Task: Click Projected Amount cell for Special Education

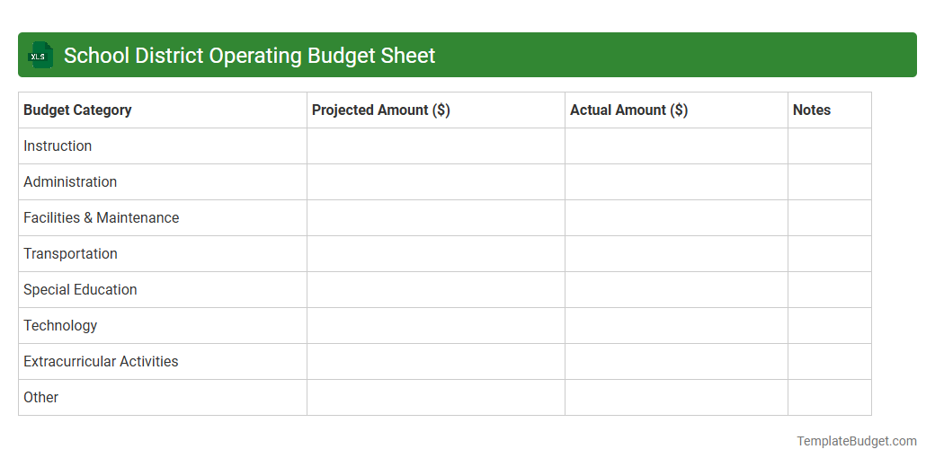Action: coord(436,289)
